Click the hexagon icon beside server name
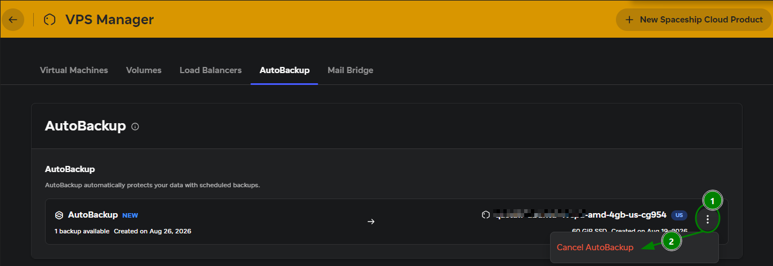773x266 pixels. coord(486,215)
